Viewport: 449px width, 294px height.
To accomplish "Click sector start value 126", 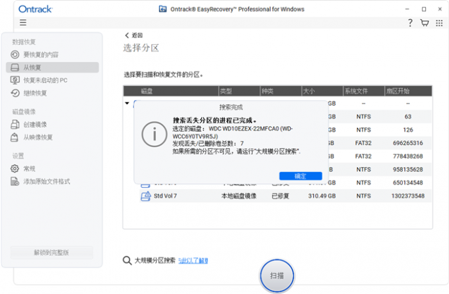I will pyautogui.click(x=408, y=130).
